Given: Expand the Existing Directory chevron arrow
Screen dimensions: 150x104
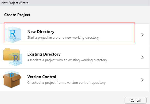Looking at the screenshot, I should point(143,57).
